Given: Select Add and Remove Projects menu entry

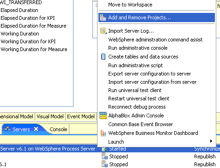Looking at the screenshot, I should 157,17.
